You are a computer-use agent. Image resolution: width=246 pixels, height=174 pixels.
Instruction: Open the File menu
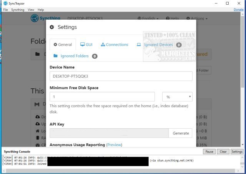click(x=5, y=10)
